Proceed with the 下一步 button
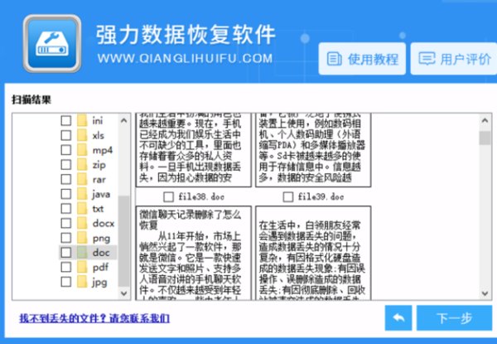This screenshot has width=497, height=344. 454,317
